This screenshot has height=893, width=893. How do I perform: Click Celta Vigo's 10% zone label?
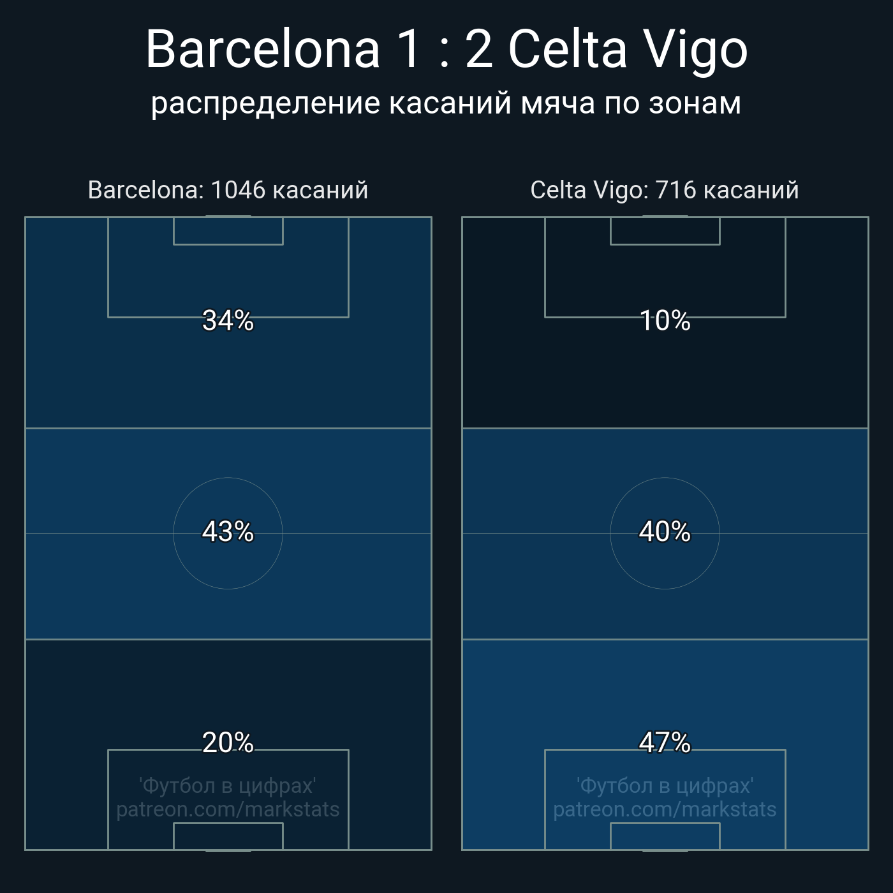665,320
